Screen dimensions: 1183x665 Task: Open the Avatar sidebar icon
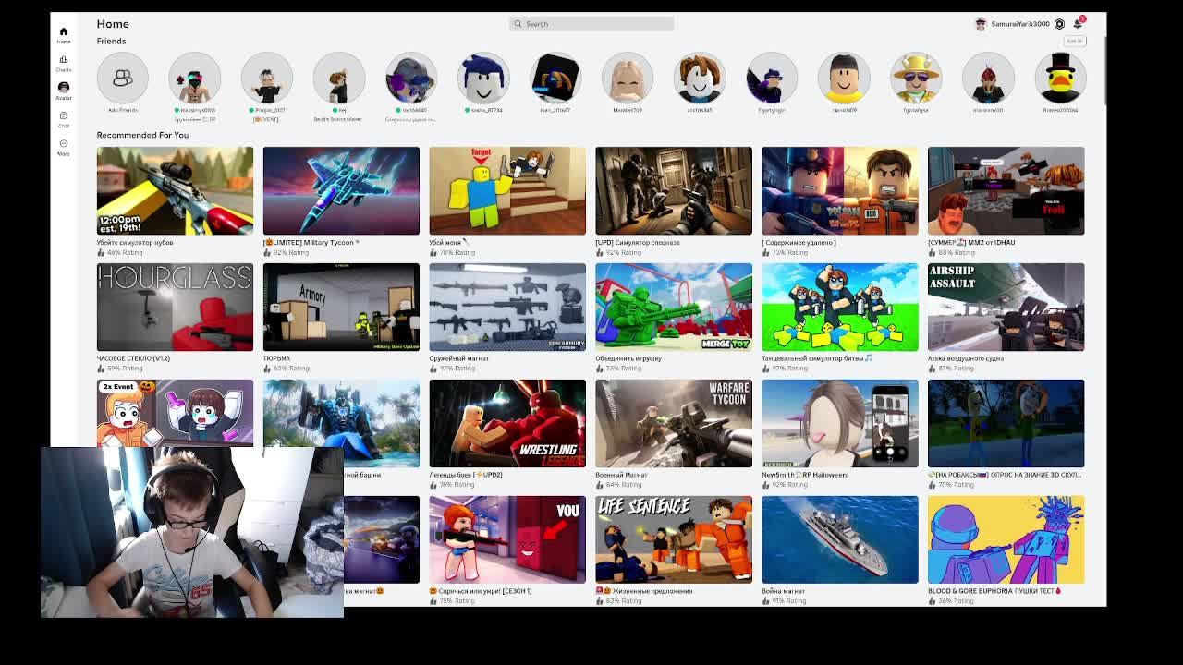pos(64,91)
